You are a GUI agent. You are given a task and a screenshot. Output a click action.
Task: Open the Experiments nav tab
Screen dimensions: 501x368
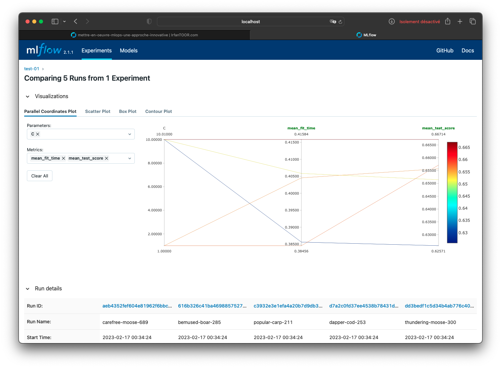pyautogui.click(x=96, y=50)
